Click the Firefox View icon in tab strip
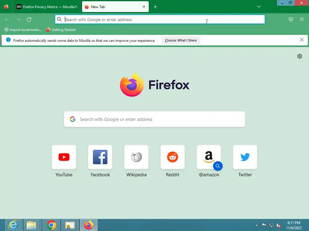 pos(6,7)
